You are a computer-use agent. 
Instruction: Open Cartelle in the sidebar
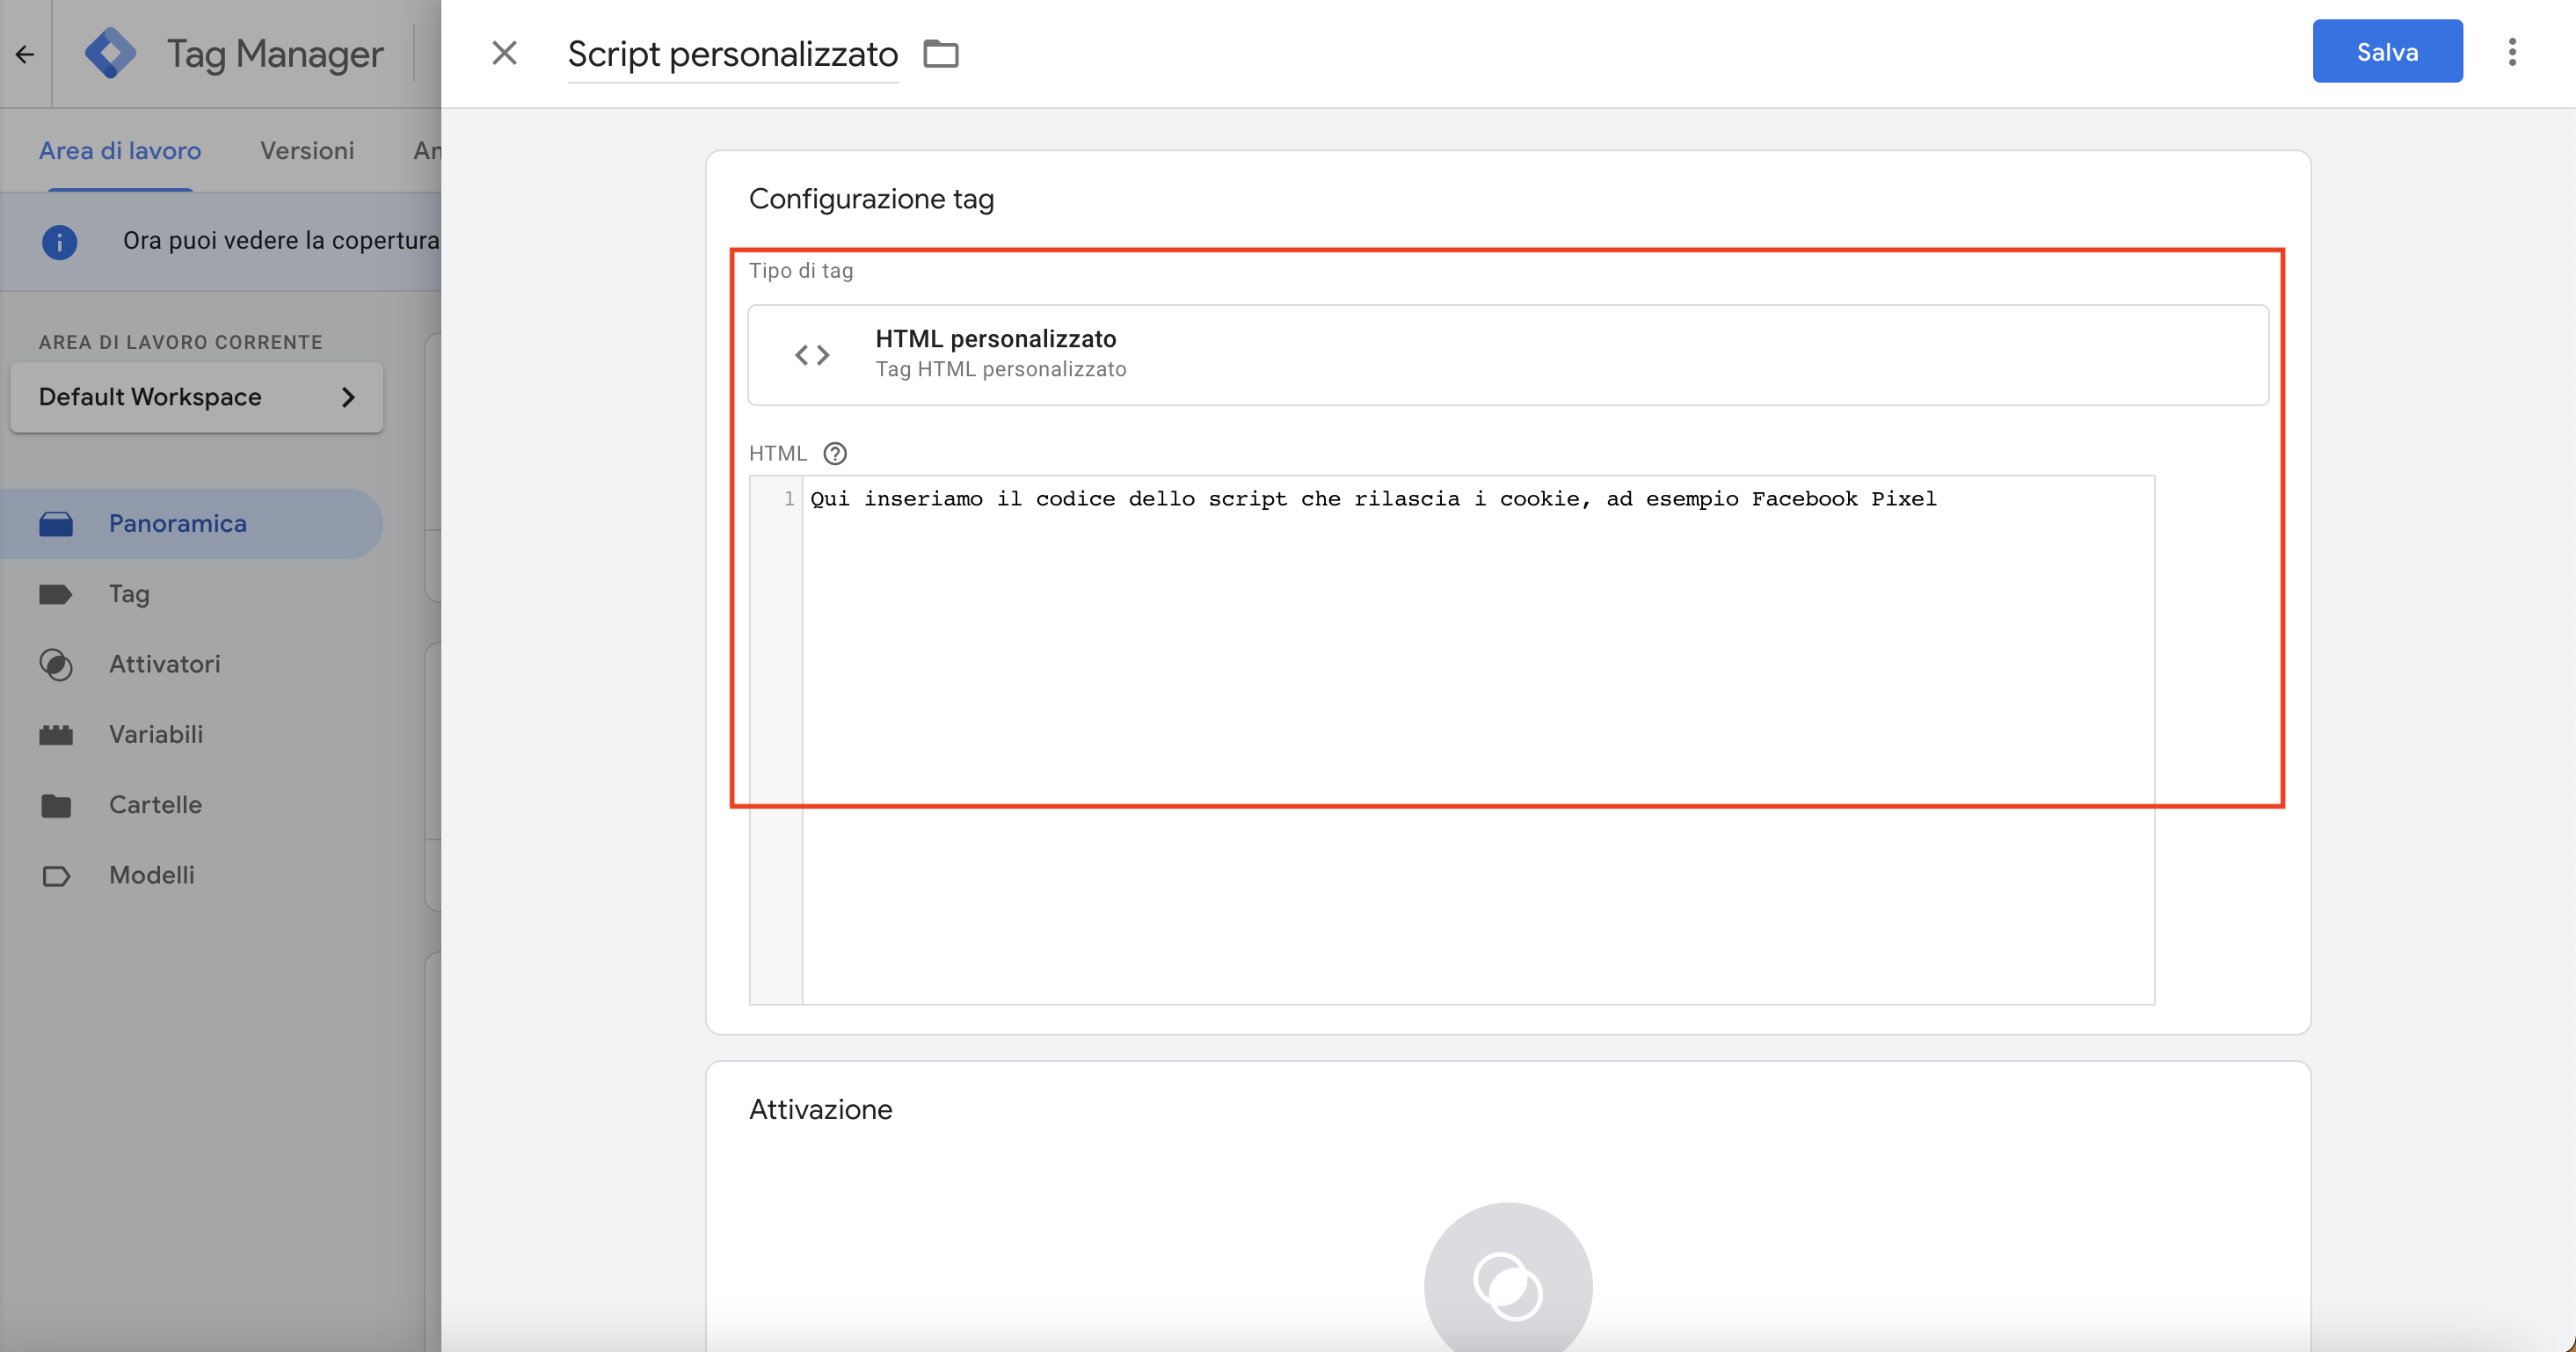coord(155,805)
